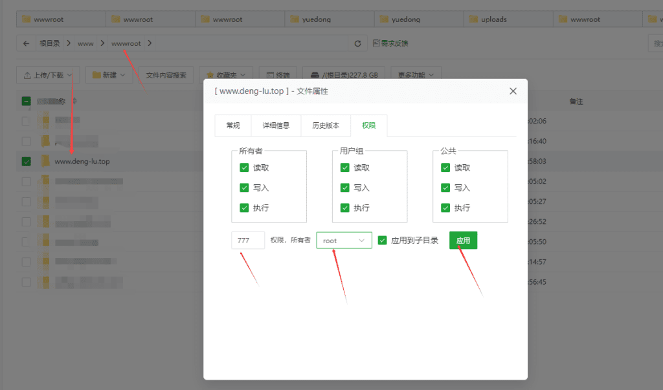The width and height of the screenshot is (663, 390).
Task: Click www in the breadcrumb path
Action: click(x=85, y=43)
